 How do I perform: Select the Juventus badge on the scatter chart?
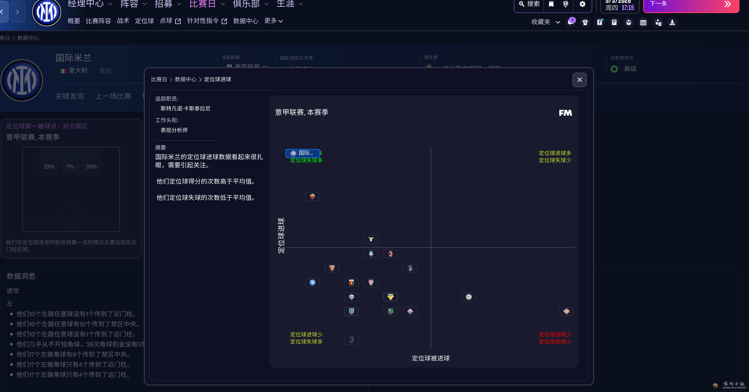tap(351, 340)
